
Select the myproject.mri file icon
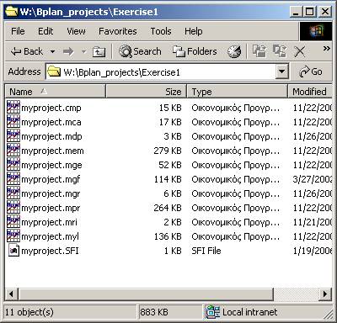(x=13, y=221)
